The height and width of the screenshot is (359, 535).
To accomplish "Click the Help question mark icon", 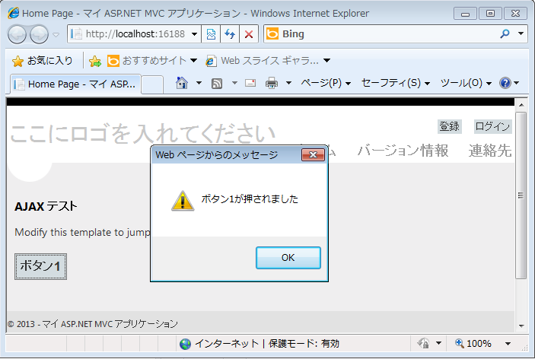I will coord(505,83).
